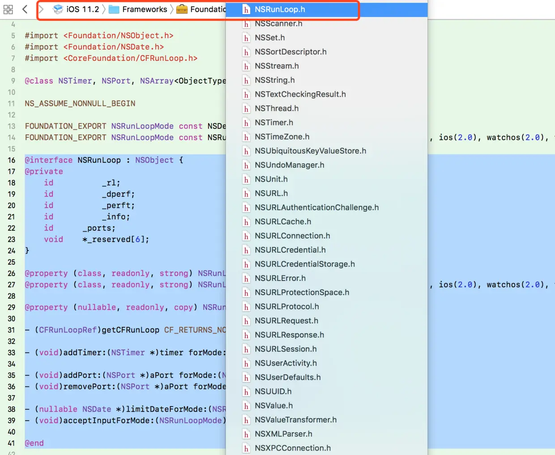Pick NSThread.h entry

[x=327, y=109]
